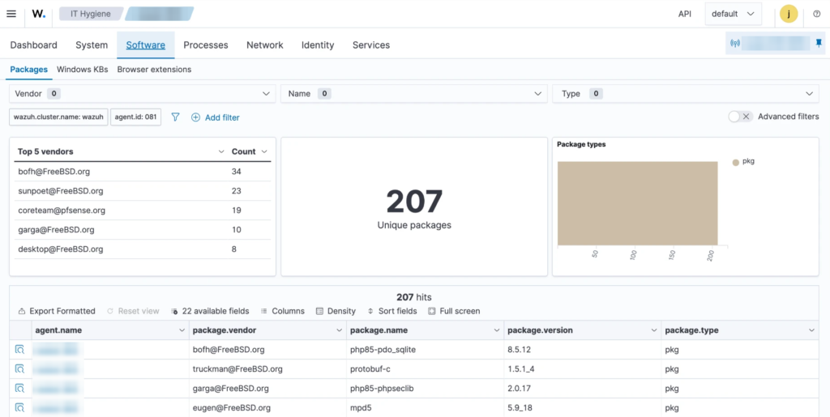The image size is (830, 417).
Task: Click the Add filter plus icon
Action: pyautogui.click(x=195, y=117)
